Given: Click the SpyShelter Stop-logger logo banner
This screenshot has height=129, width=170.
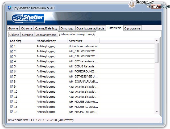Looking at the screenshot, I should (x=28, y=19).
